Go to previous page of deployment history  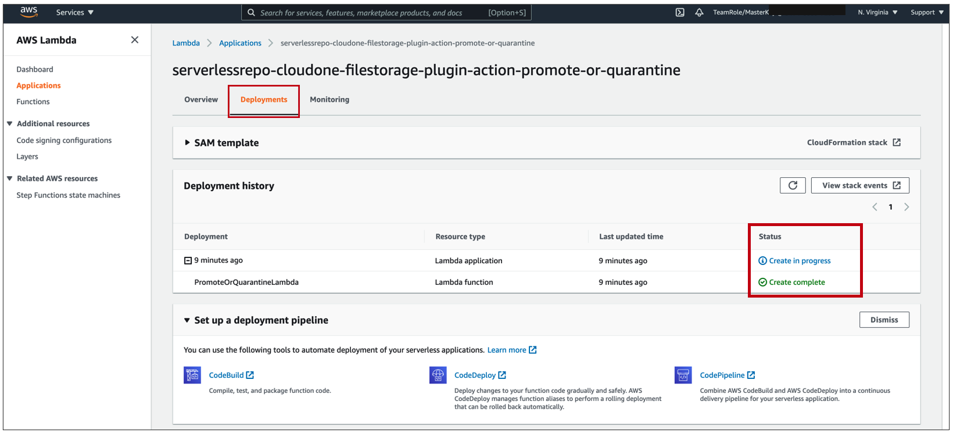(875, 207)
